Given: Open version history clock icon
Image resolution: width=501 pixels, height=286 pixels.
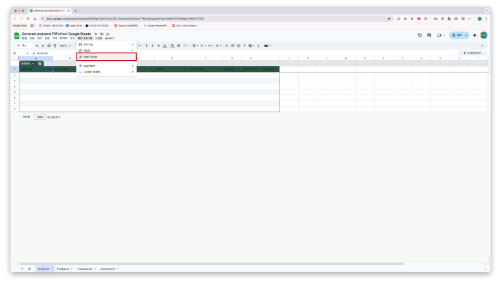Looking at the screenshot, I should [x=420, y=35].
